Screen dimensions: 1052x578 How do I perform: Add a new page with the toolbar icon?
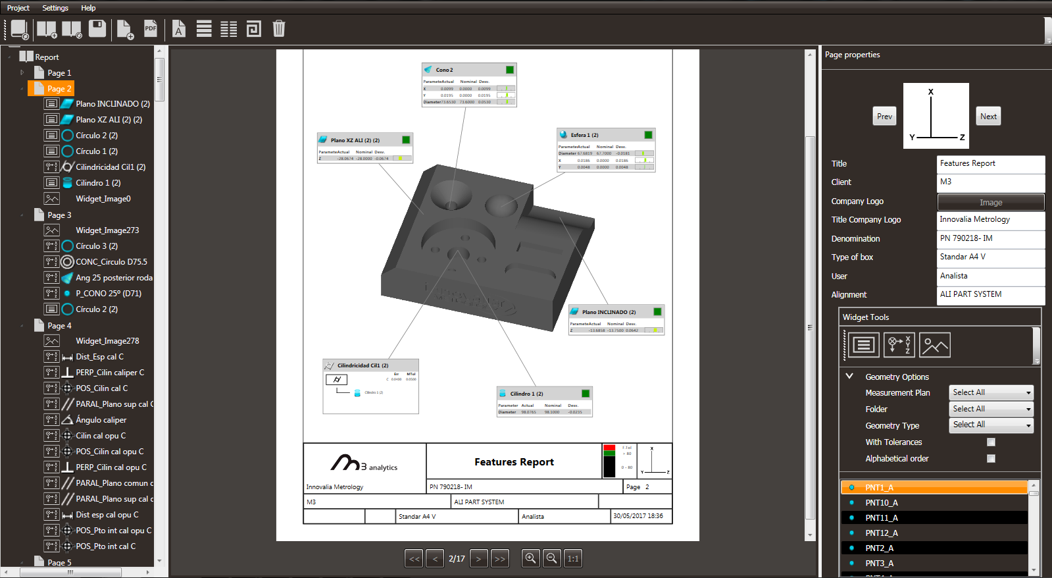124,29
